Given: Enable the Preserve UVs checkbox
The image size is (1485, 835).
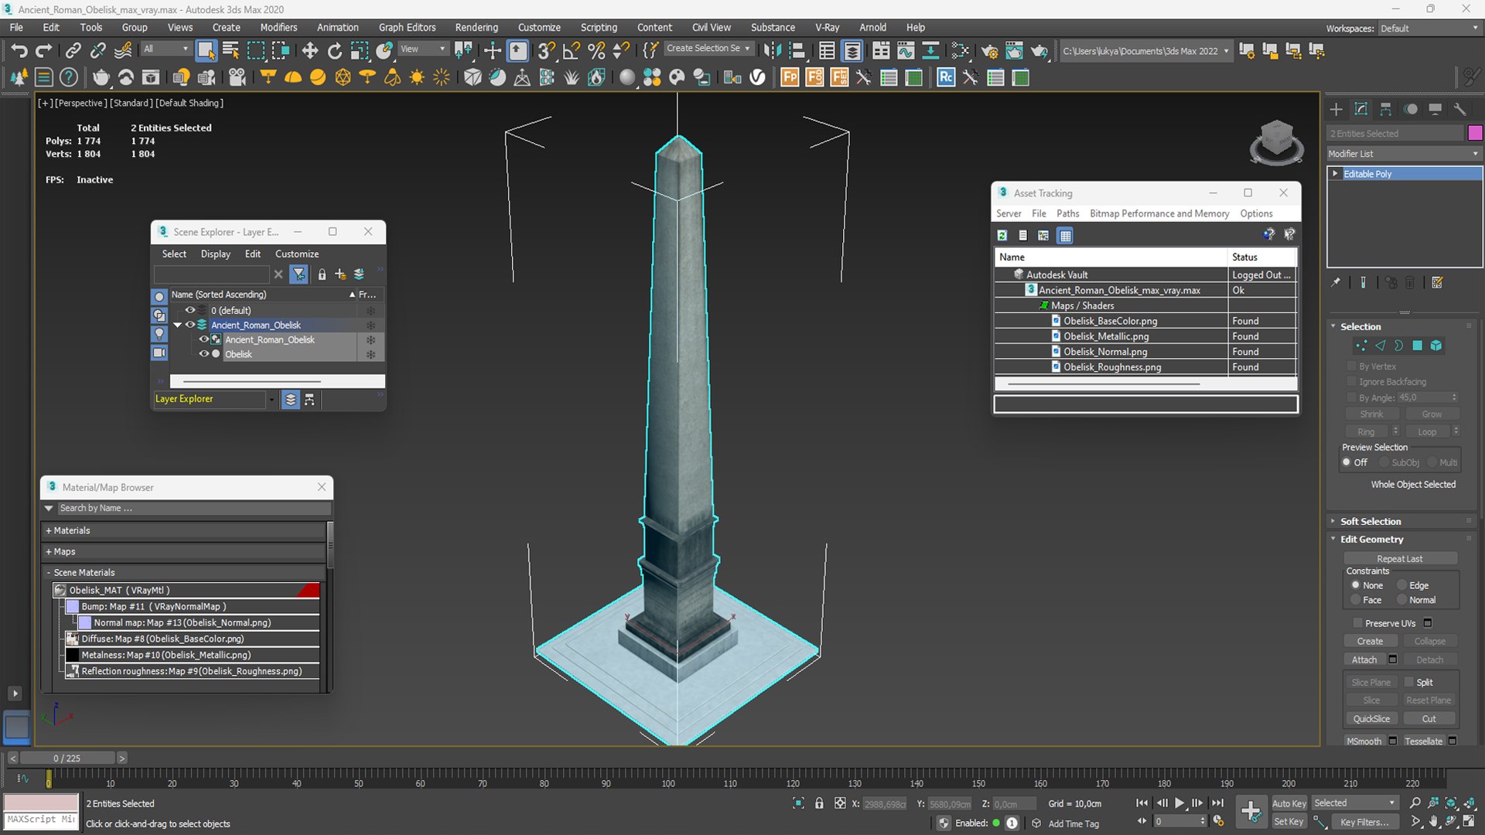Looking at the screenshot, I should pos(1357,623).
